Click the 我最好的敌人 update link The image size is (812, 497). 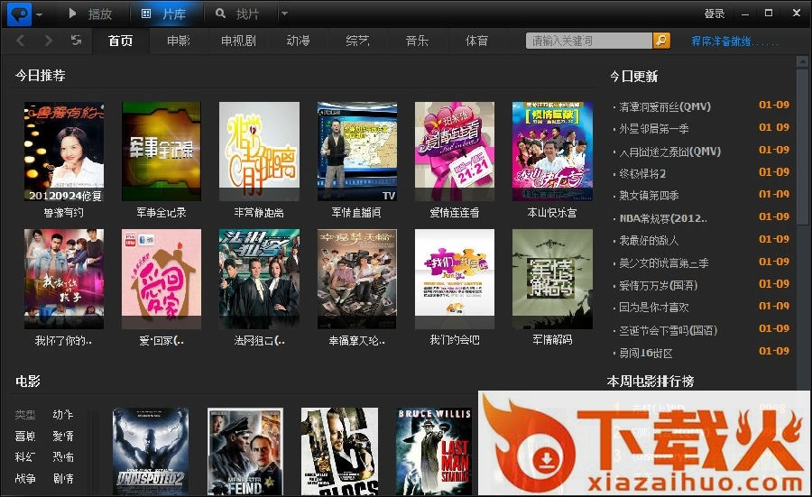pyautogui.click(x=649, y=240)
